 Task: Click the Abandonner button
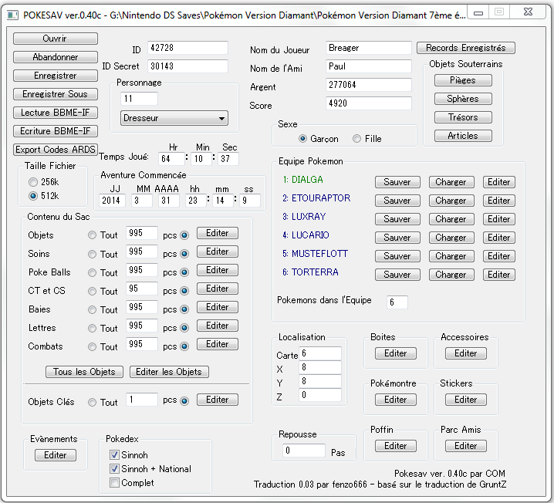56,57
